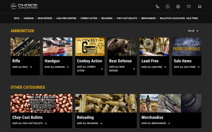Click the arrow beside See all
The height and width of the screenshot is (132, 212).
pyautogui.click(x=197, y=31)
